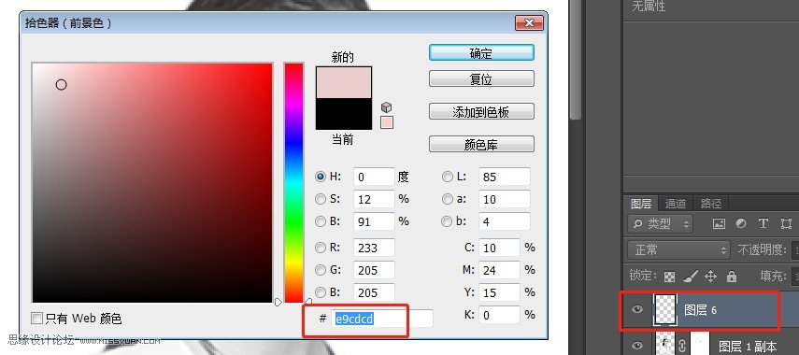Open the 正常 blend mode dropdown
Screen dimensions: 799x355
(678, 250)
